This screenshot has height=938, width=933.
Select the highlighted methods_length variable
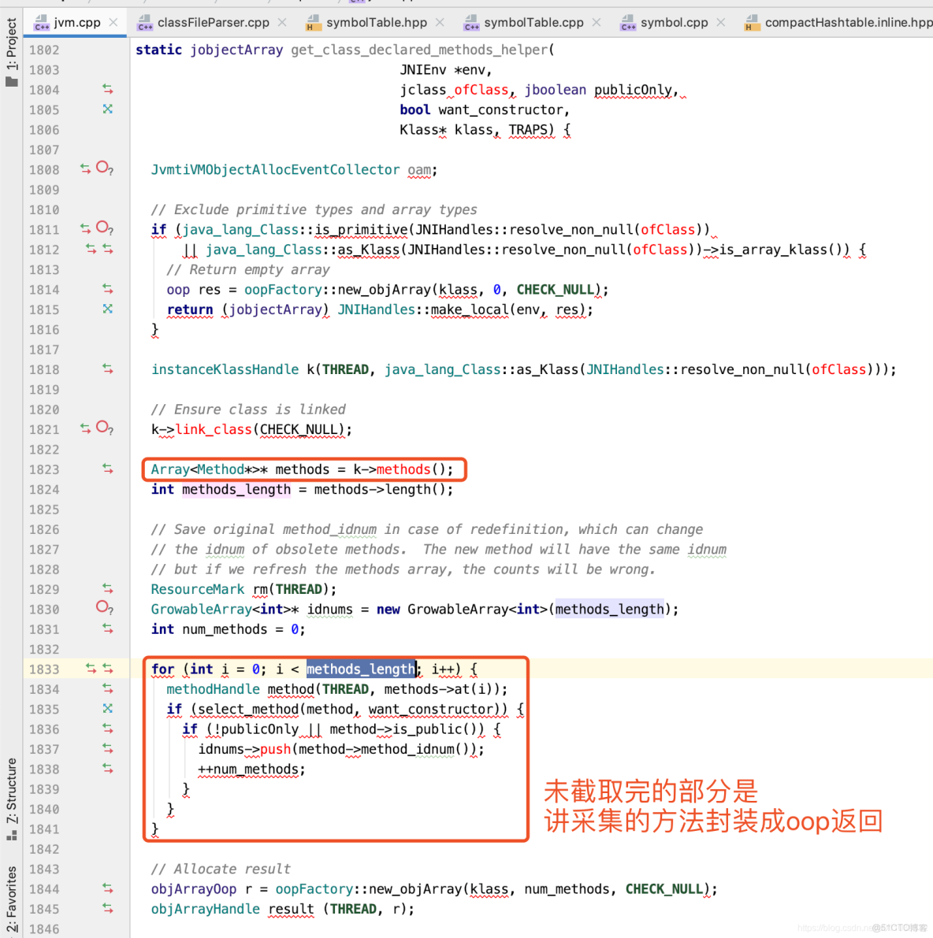361,669
